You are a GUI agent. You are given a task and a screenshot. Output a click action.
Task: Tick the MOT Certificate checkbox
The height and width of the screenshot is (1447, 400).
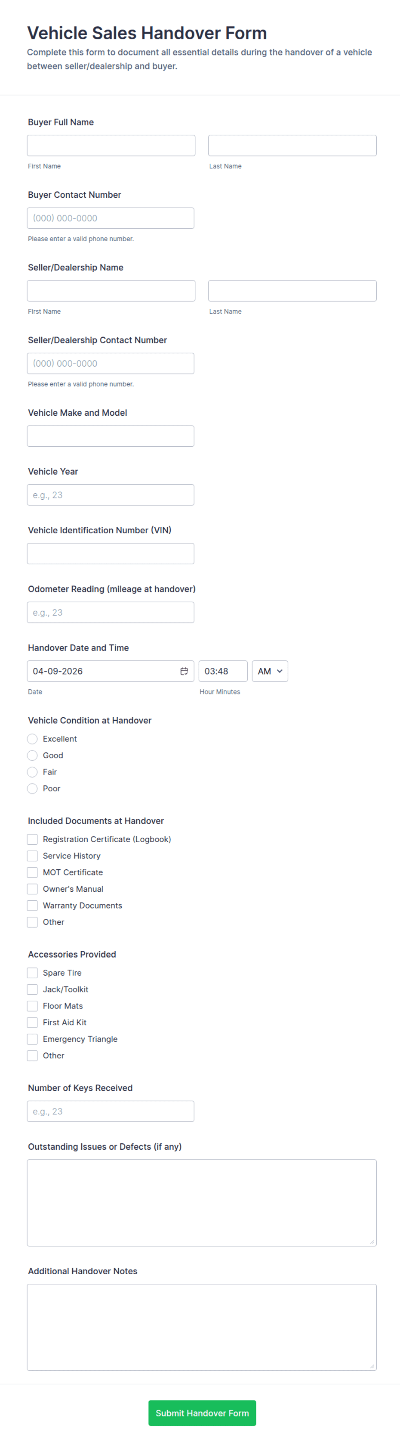click(x=33, y=872)
